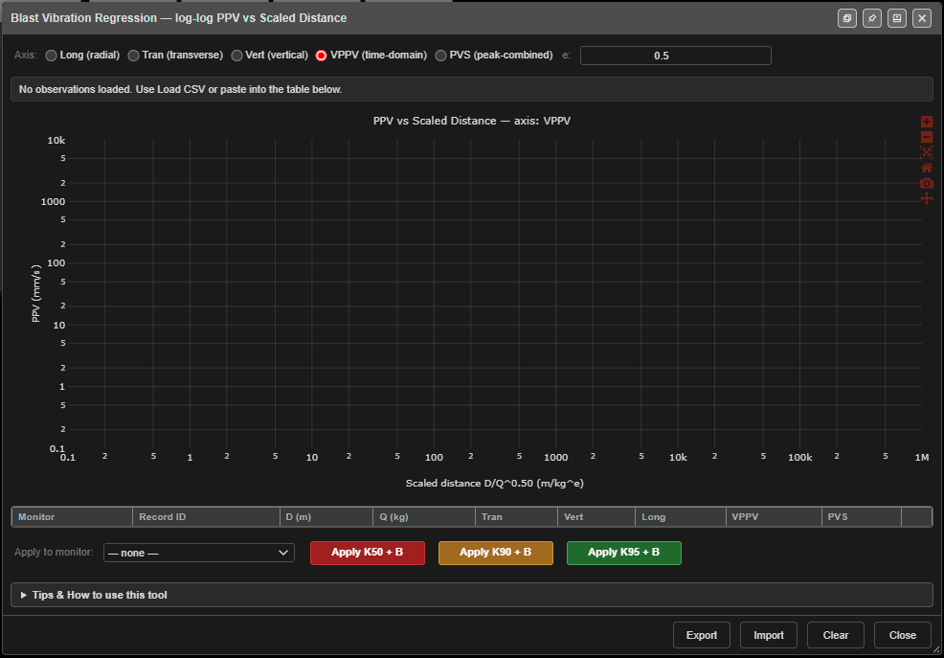Pin the dialog with the pushpin icon
Screen dimensions: 944x658
[x=872, y=18]
